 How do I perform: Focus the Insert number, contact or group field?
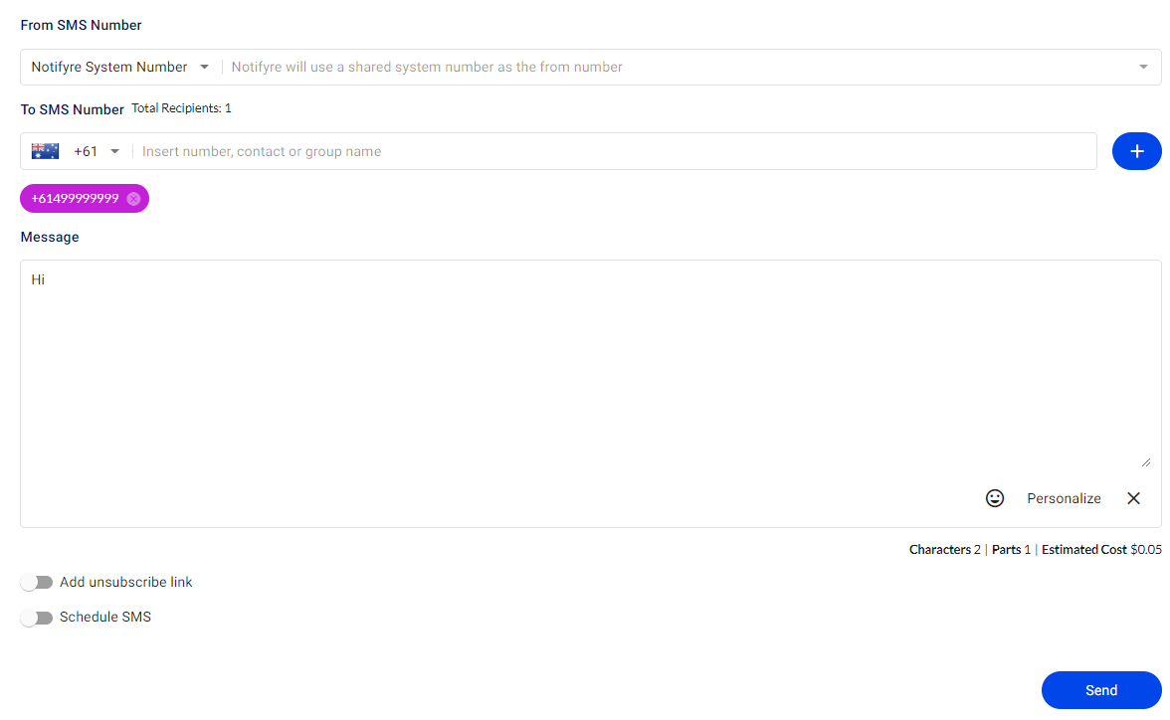pyautogui.click(x=614, y=151)
